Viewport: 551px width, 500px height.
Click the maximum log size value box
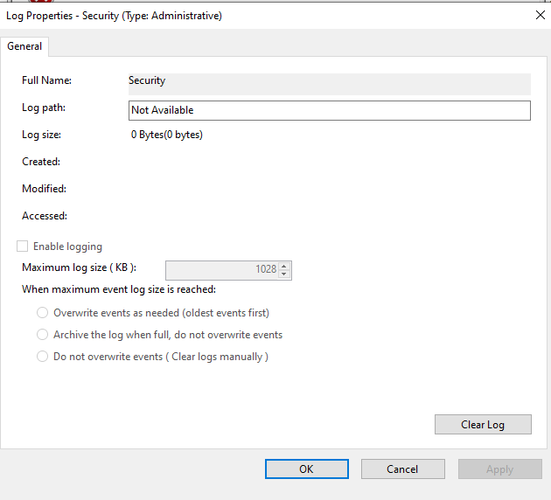(222, 269)
